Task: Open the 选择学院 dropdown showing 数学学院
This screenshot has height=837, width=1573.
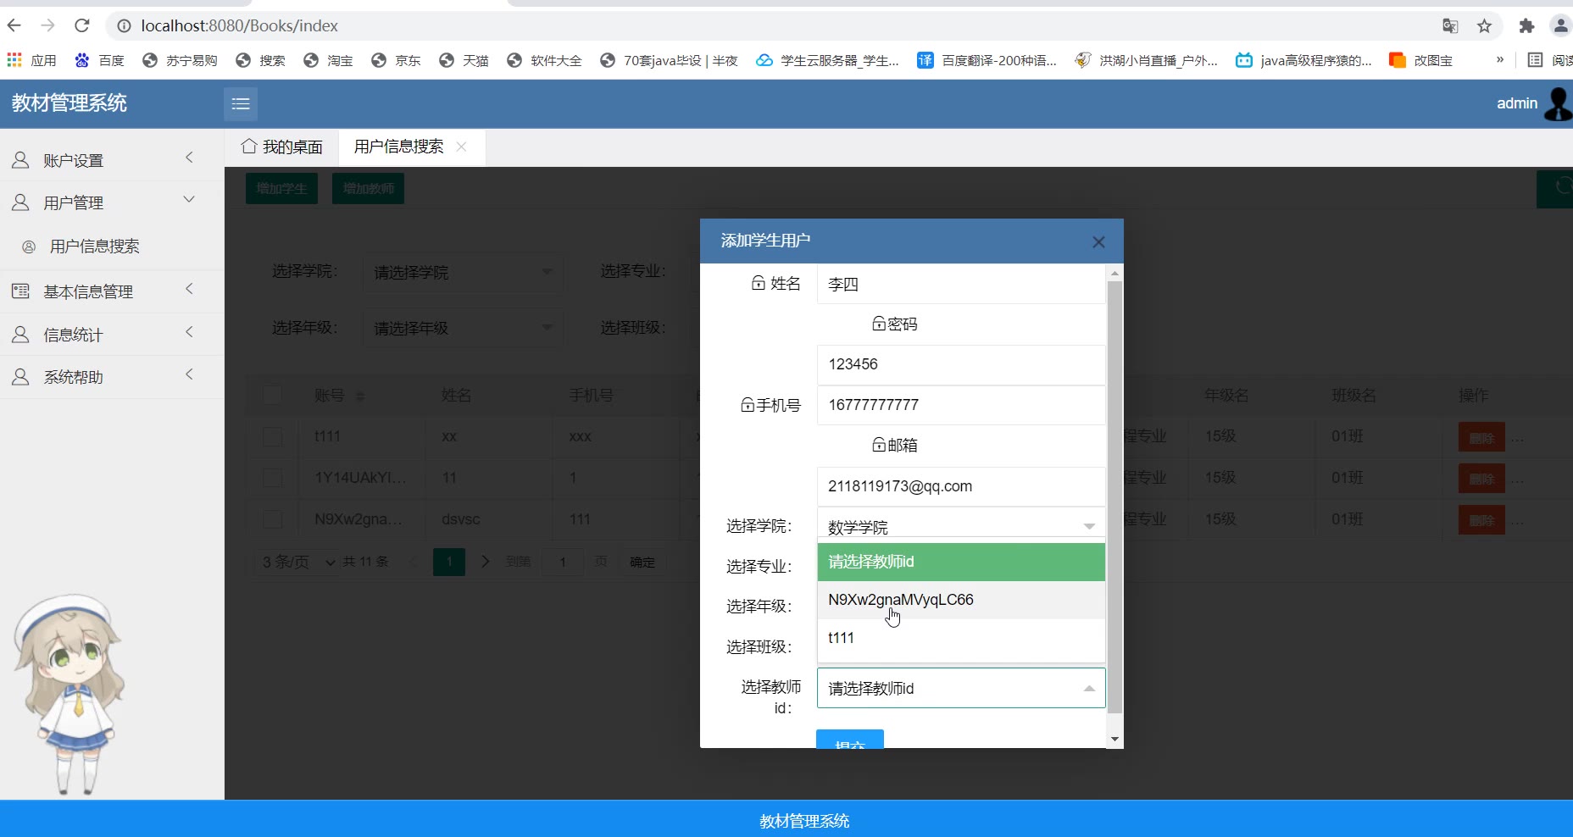Action: click(960, 527)
